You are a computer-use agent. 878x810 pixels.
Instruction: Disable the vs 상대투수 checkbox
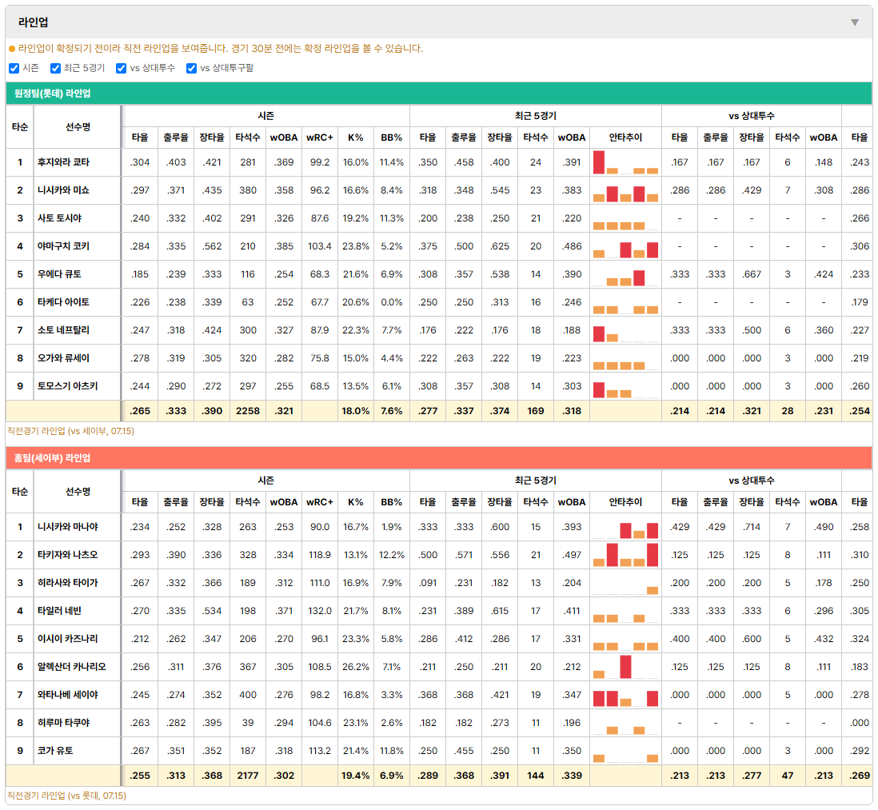coord(121,68)
